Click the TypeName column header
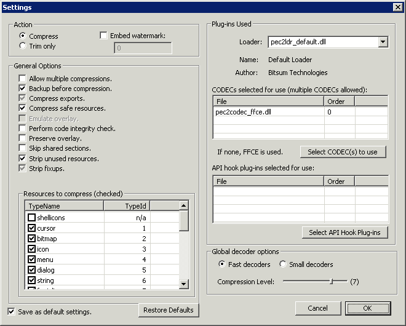The image size is (406, 326). 64,205
